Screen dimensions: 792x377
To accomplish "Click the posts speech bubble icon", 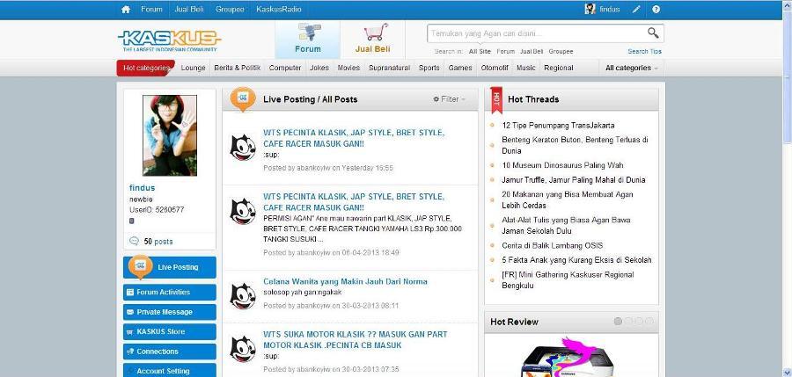I will 134,242.
